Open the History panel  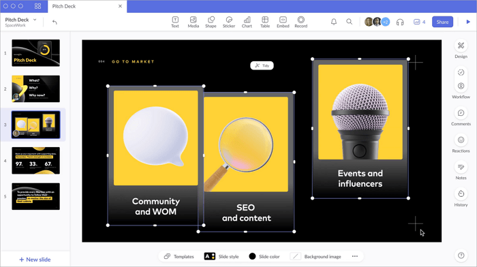click(x=461, y=198)
